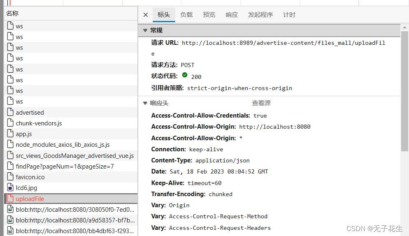Select blob request ending bb4dbf63-f293

pyautogui.click(x=71, y=231)
